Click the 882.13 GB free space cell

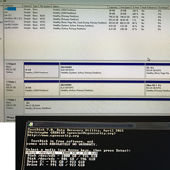pos(125,23)
